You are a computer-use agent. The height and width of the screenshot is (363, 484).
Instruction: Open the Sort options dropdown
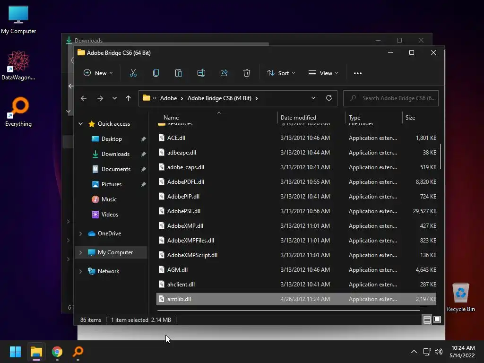point(281,73)
